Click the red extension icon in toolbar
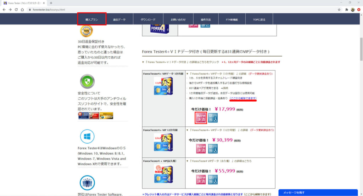The width and height of the screenshot is (363, 196). [x=359, y=10]
